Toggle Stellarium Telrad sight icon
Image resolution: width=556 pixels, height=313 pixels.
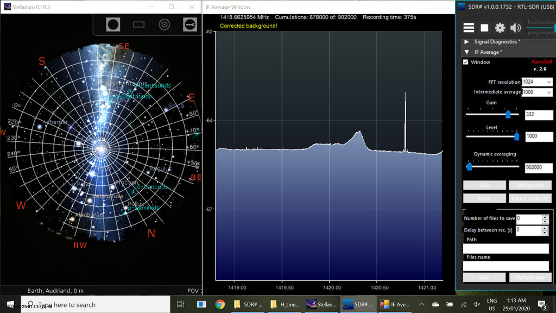pos(164,24)
